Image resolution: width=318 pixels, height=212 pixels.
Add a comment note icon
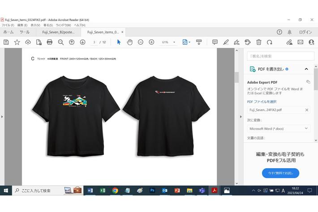215,42
